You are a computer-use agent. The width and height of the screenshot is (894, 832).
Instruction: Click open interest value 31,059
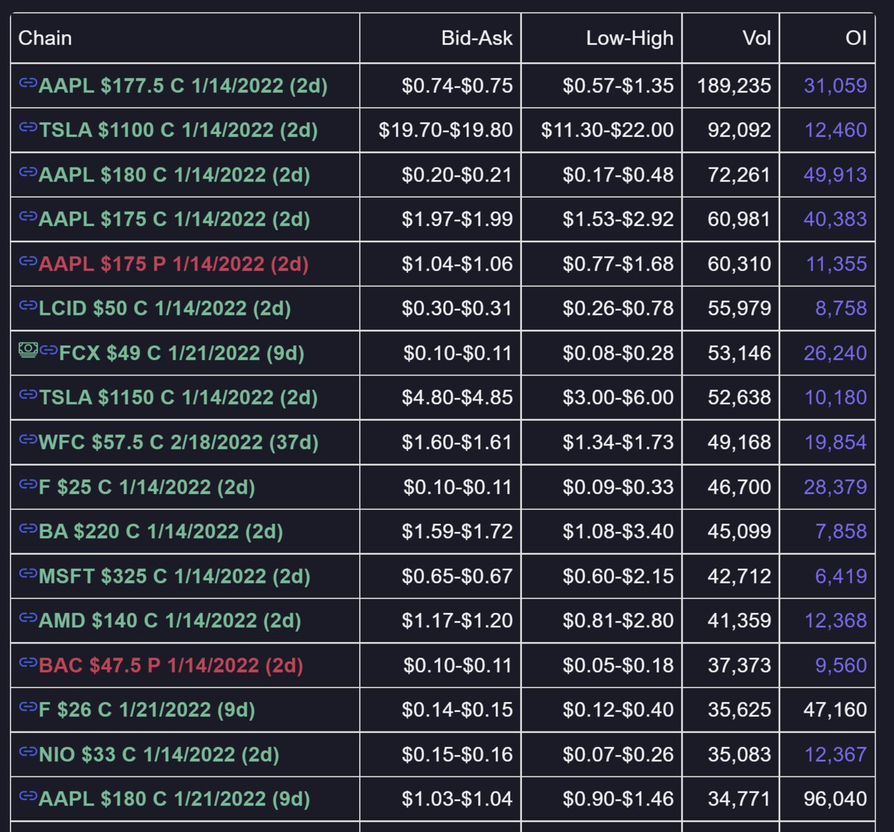click(835, 86)
